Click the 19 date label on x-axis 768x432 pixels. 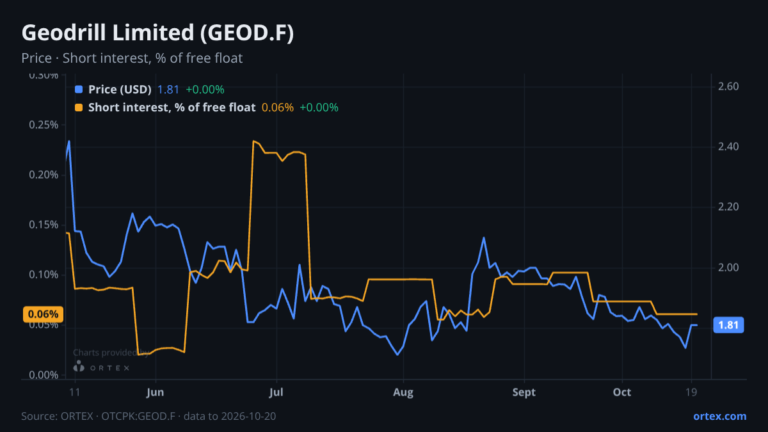[691, 392]
